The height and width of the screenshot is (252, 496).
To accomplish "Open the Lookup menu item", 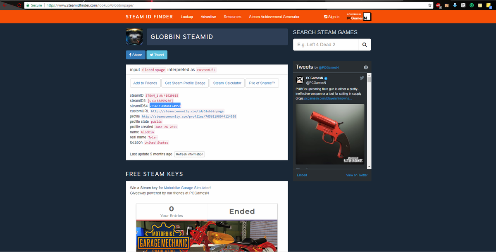I will [187, 17].
